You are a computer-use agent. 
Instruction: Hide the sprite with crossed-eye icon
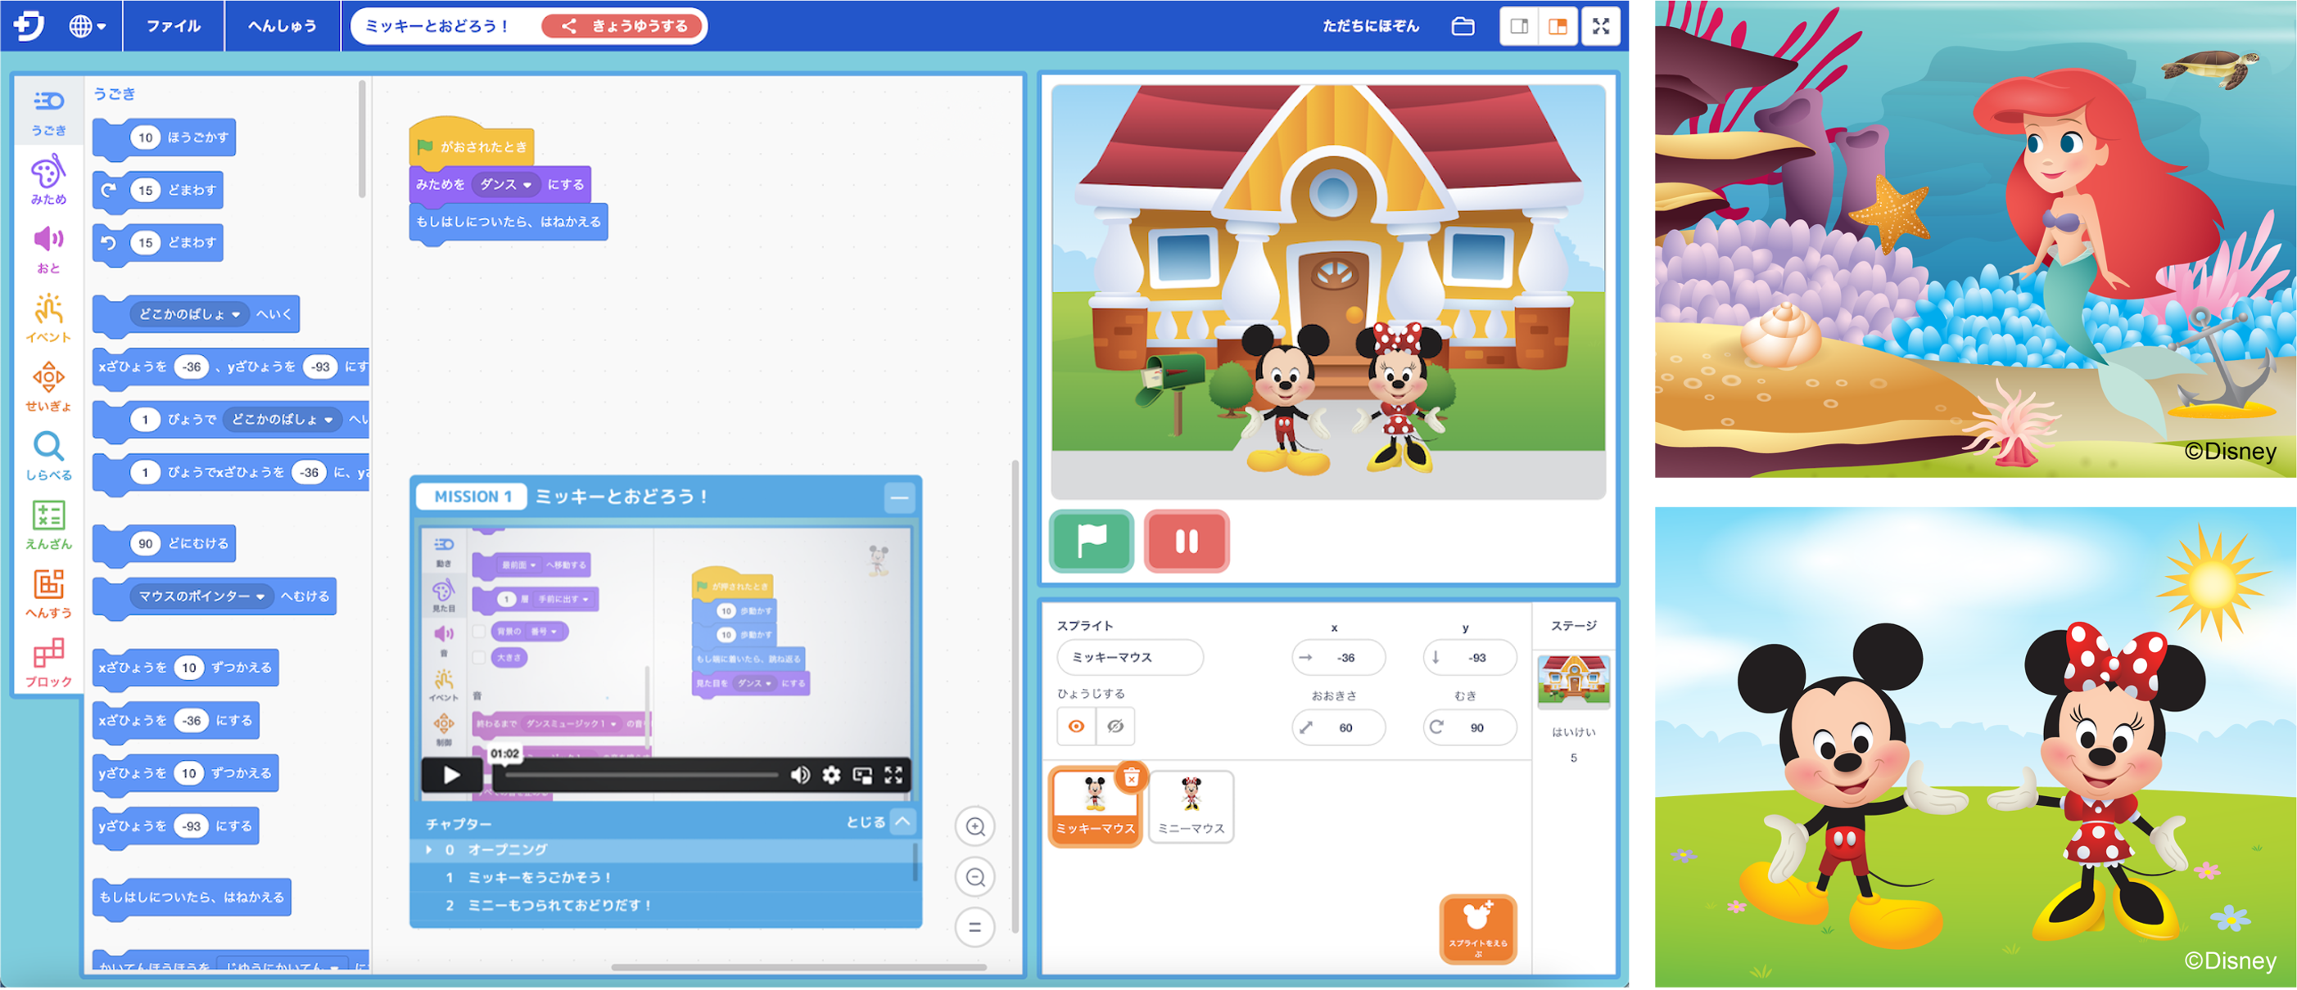1115,727
